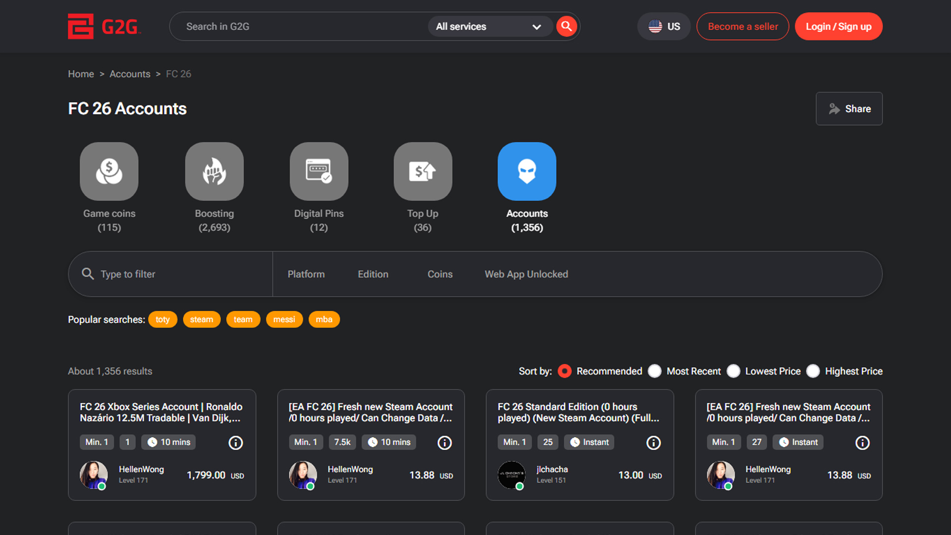Click the G2G logo icon

pos(81,26)
